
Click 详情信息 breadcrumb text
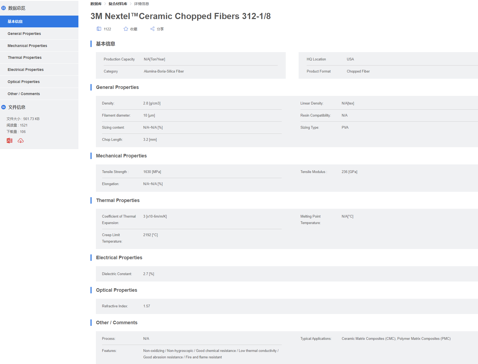tap(142, 4)
